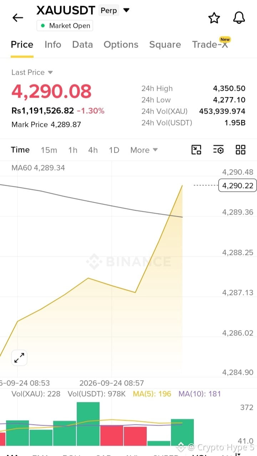Expand the XAUUSDT Perp pair selector arrow
The height and width of the screenshot is (456, 257).
126,10
